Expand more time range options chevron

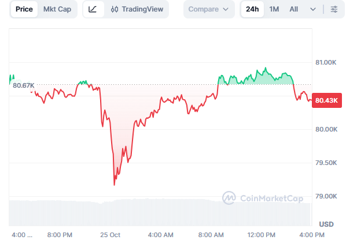(x=313, y=9)
